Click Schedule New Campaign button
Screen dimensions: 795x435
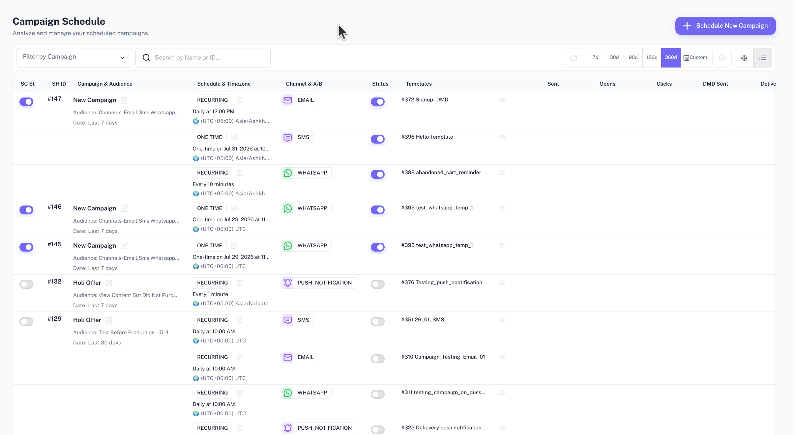tap(725, 26)
